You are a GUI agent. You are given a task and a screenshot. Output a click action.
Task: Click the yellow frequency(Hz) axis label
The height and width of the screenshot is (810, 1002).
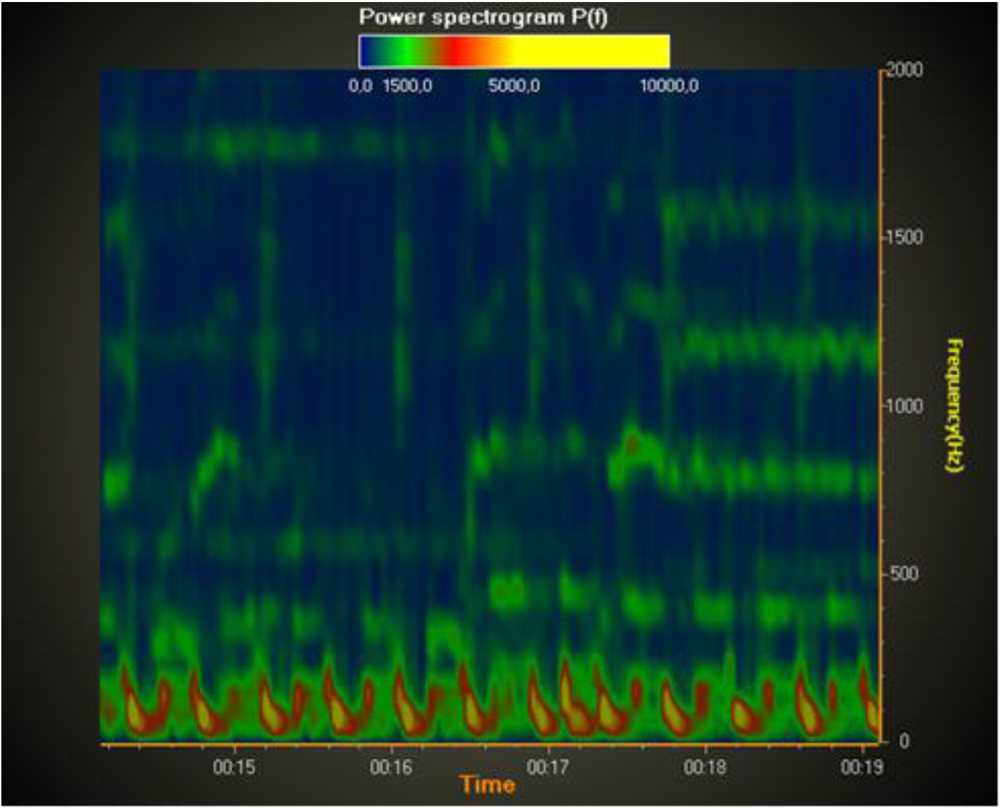[954, 405]
